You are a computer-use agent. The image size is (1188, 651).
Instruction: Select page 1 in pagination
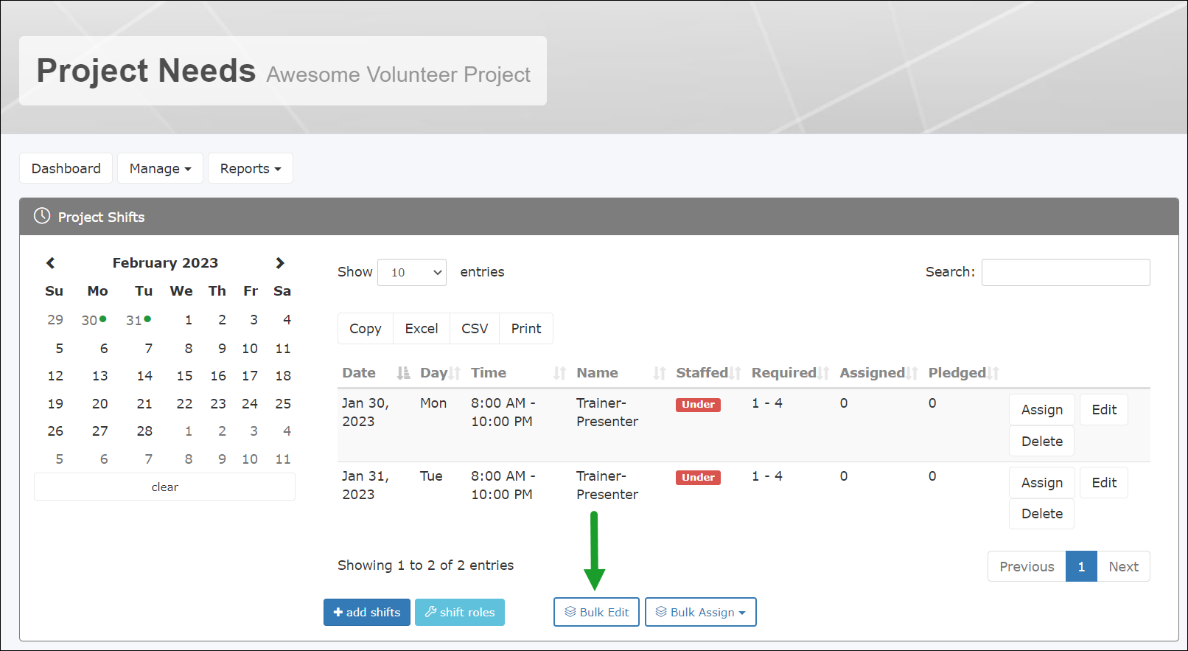(x=1081, y=566)
